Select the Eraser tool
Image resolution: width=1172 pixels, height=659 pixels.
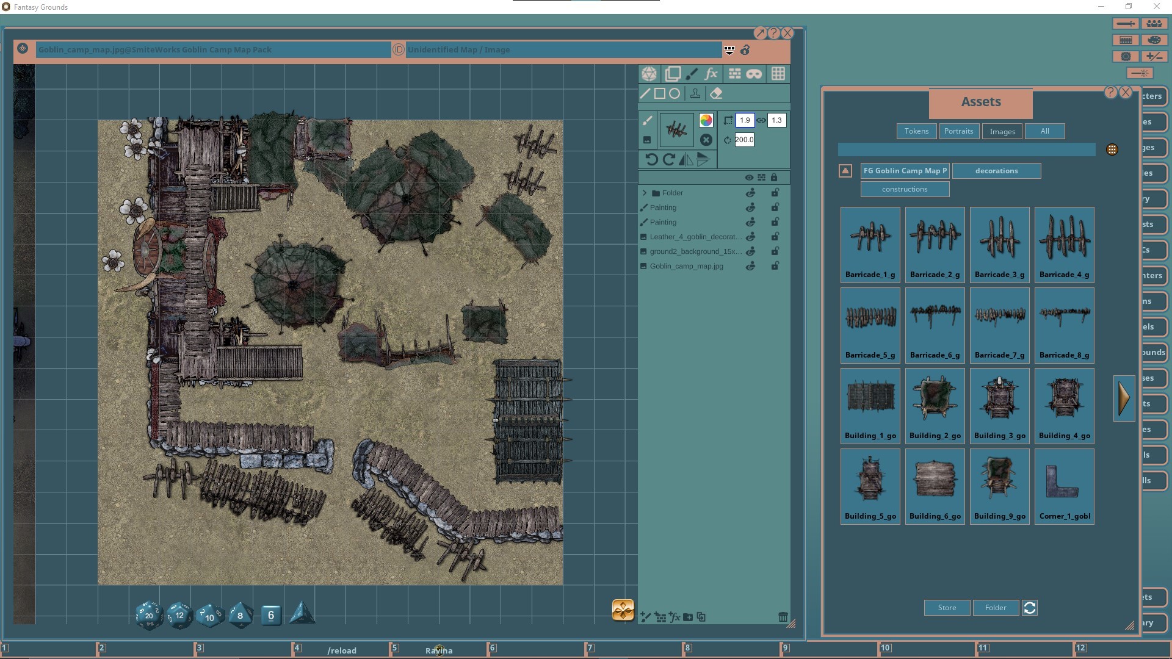tap(717, 93)
